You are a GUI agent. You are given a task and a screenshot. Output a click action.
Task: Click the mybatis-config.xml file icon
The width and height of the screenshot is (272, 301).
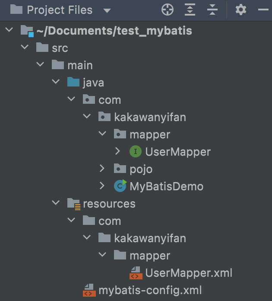(89, 290)
